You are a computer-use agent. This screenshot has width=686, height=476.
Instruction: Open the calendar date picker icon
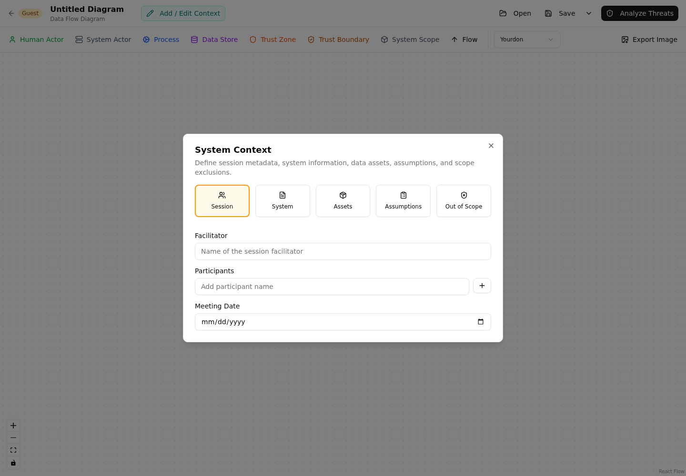[481, 322]
